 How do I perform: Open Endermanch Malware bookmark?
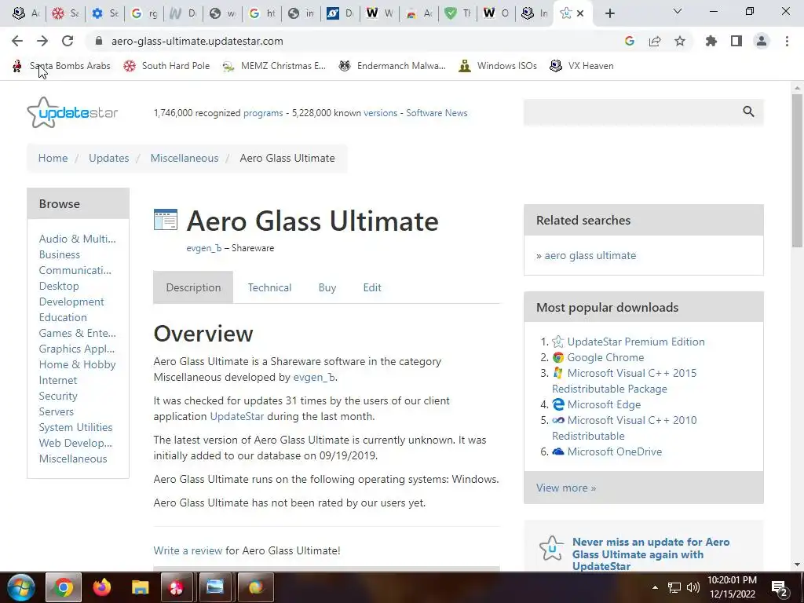[x=393, y=66]
